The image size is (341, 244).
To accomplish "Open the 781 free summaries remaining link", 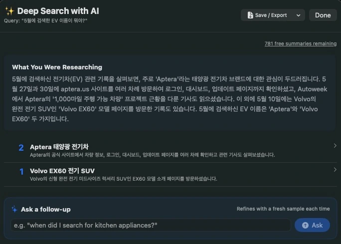I will pos(300,43).
